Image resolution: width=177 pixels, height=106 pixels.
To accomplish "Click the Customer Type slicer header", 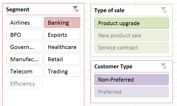I will [x=113, y=66].
